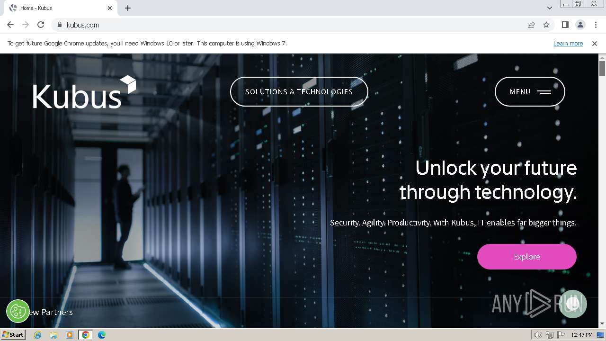
Task: Click the 12:47 PM clock
Action: click(582, 335)
